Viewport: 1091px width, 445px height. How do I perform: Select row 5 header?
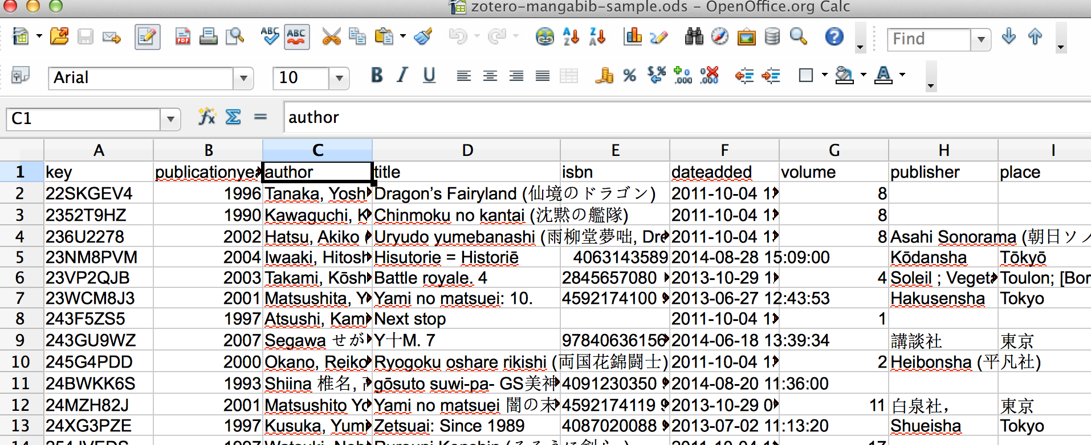21,258
